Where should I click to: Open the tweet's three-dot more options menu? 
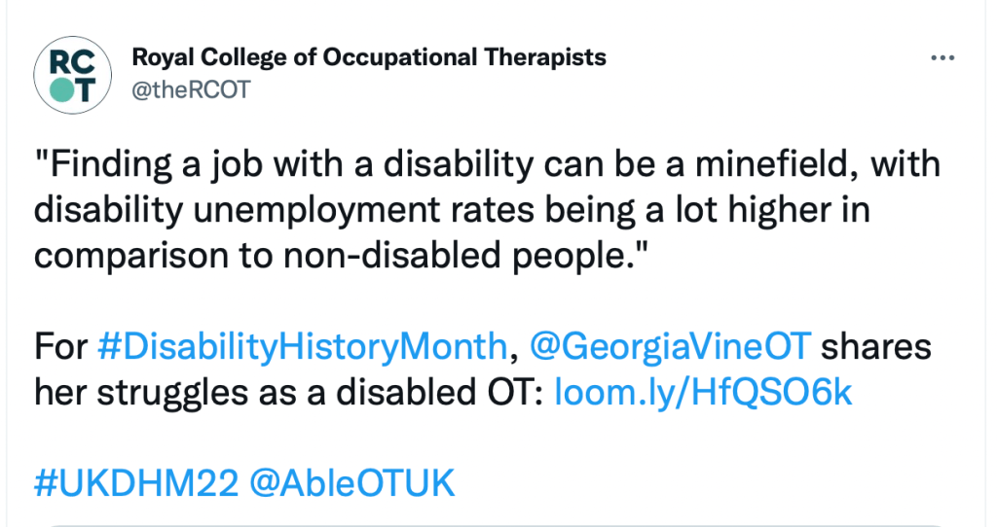[942, 58]
